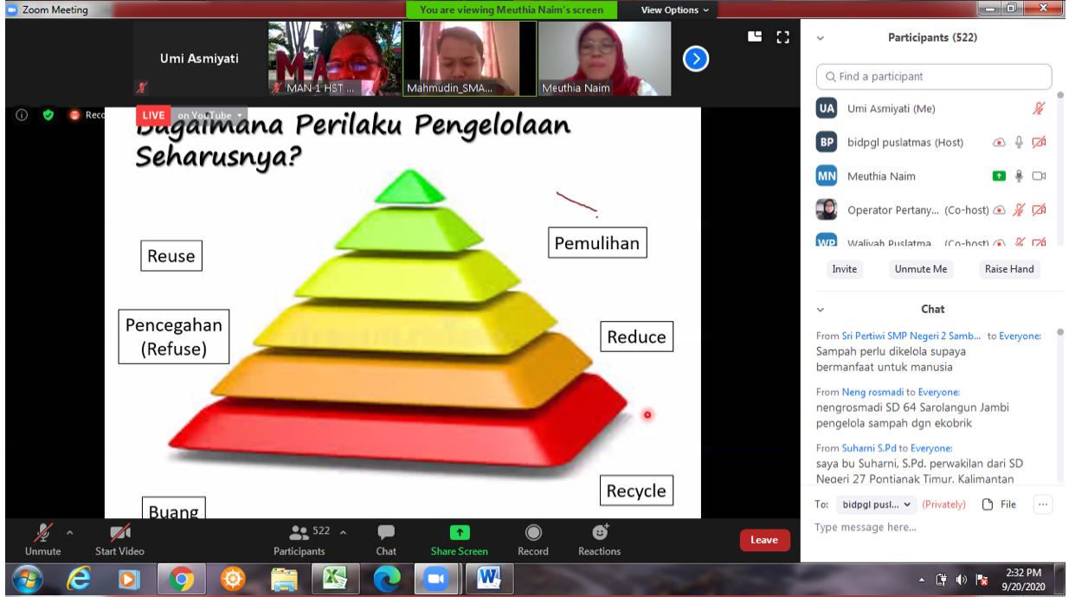Click bidpgl puslatmas microphone icon
1075x597 pixels.
(x=1020, y=142)
